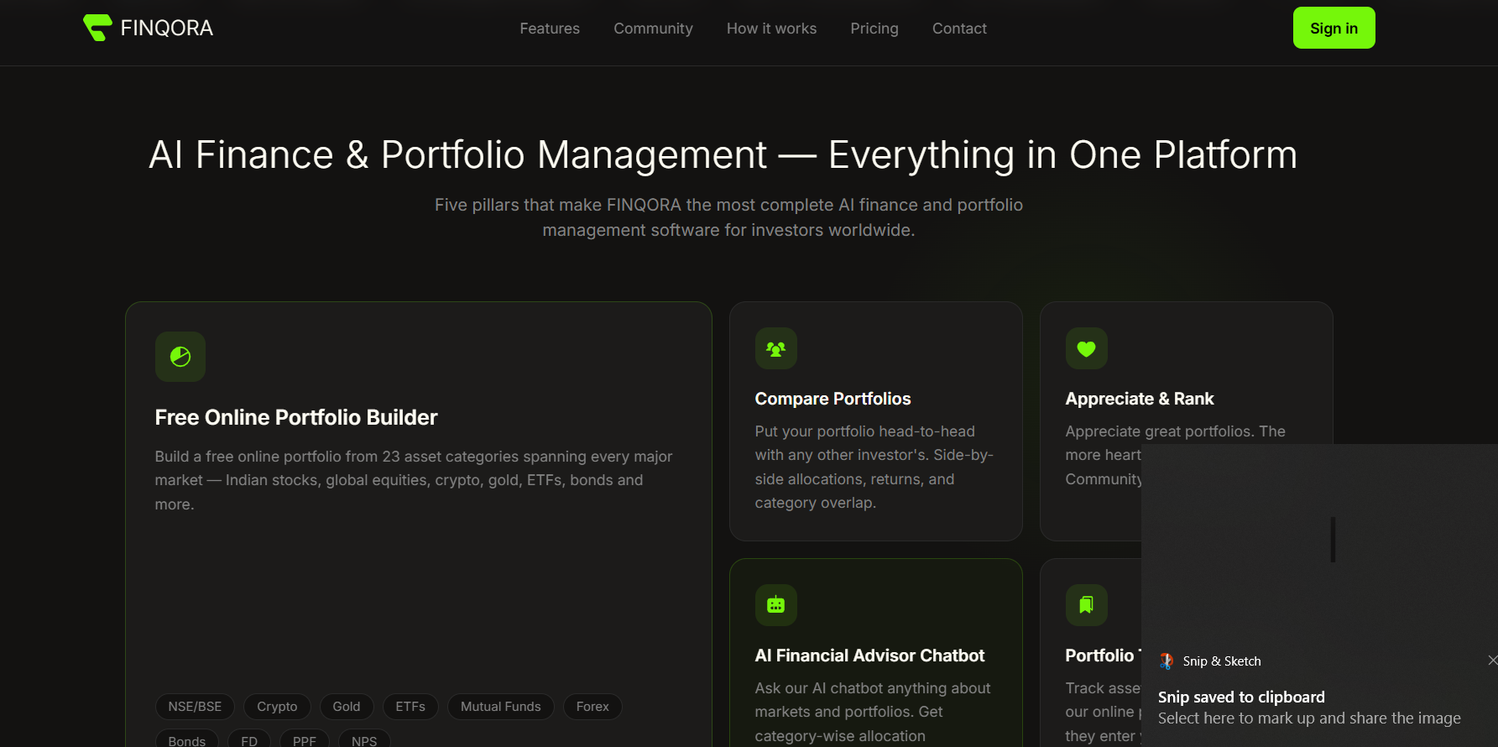Screen dimensions: 1498x747
Task: Click the heart icon above Appreciate & Rank
Action: 1087,348
